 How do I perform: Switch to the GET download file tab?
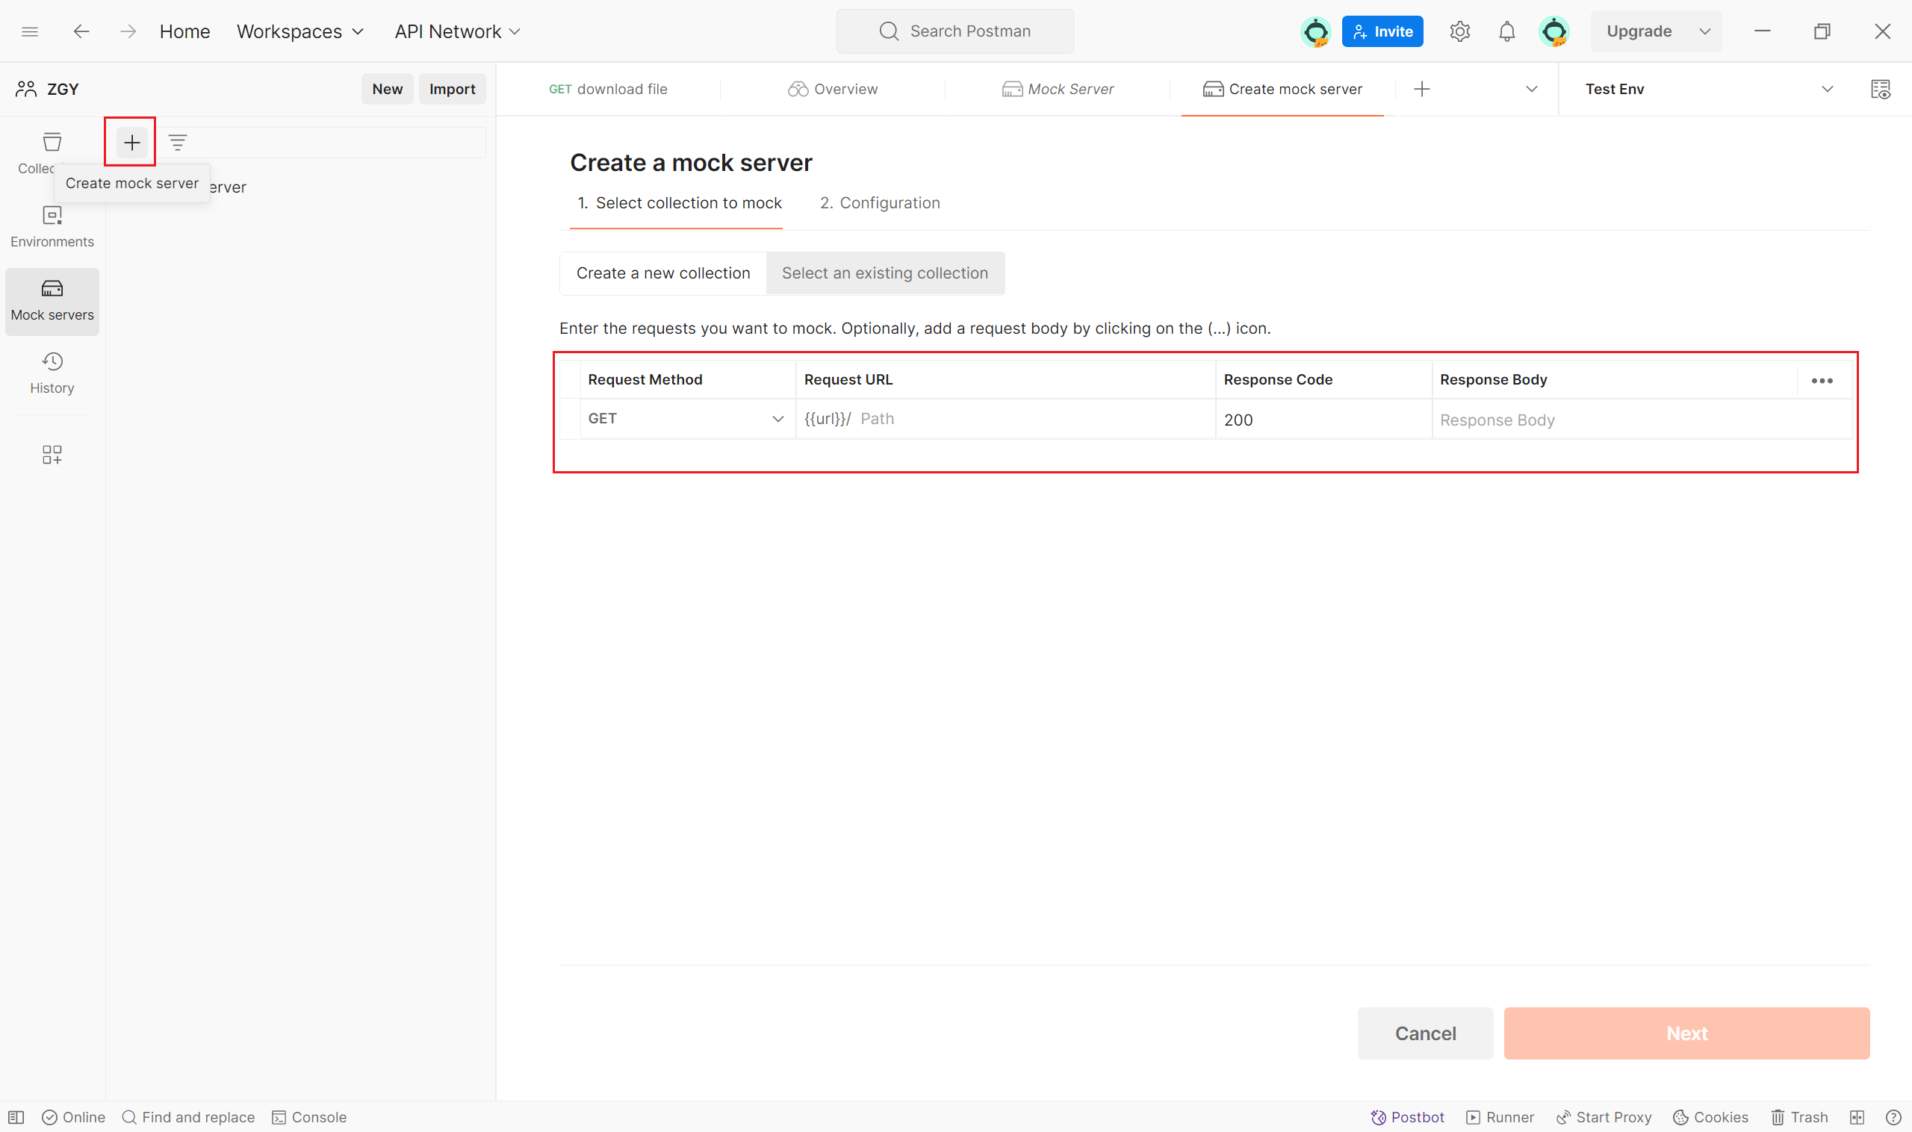click(608, 90)
